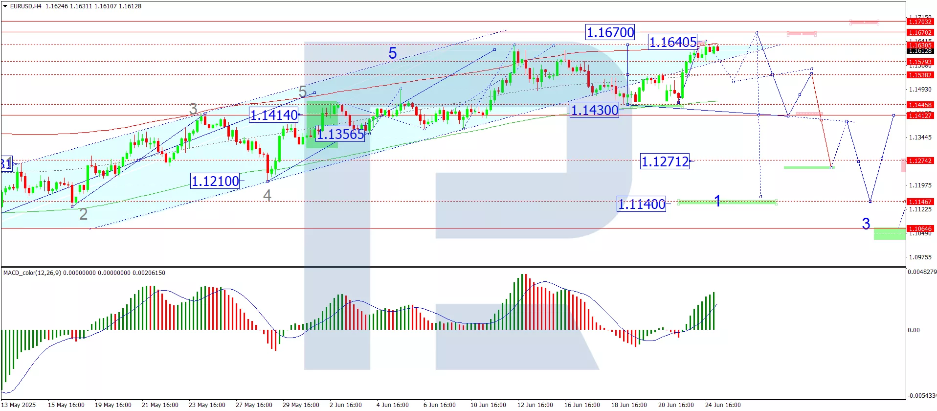Click the gray wave 4 marker
The height and width of the screenshot is (411, 937).
tap(267, 195)
